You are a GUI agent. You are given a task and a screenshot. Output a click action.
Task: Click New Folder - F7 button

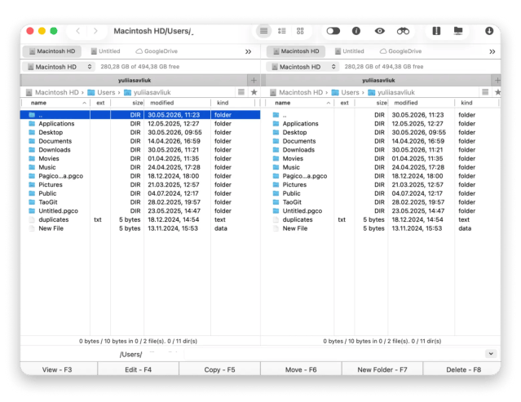(382, 369)
